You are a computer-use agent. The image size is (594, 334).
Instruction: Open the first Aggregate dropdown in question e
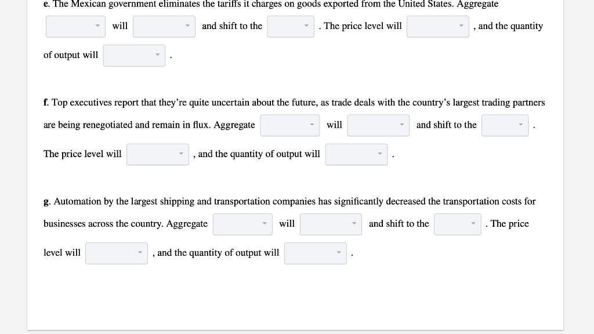75,26
